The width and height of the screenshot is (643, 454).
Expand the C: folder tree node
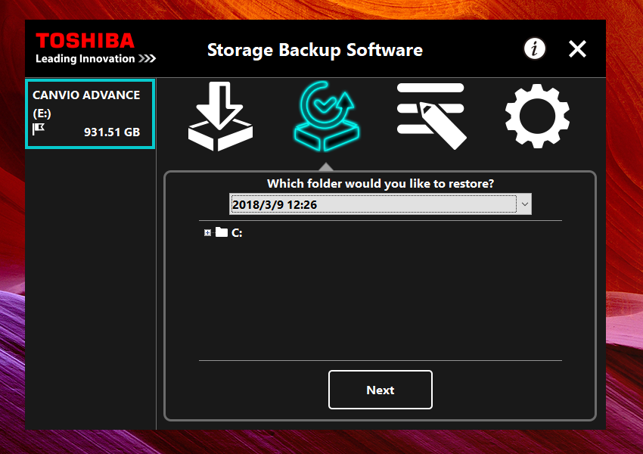(x=207, y=233)
